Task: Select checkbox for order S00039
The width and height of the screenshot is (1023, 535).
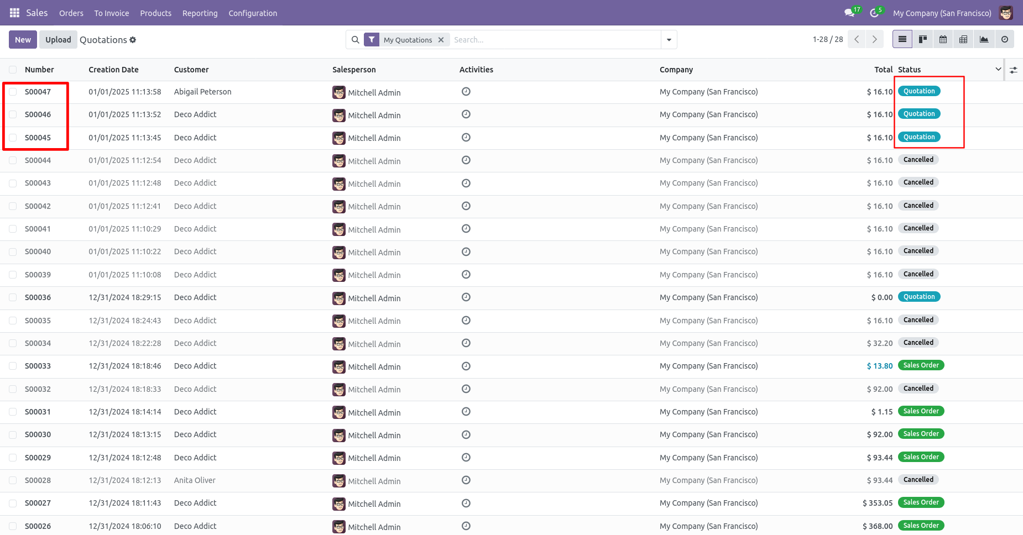Action: [x=13, y=275]
